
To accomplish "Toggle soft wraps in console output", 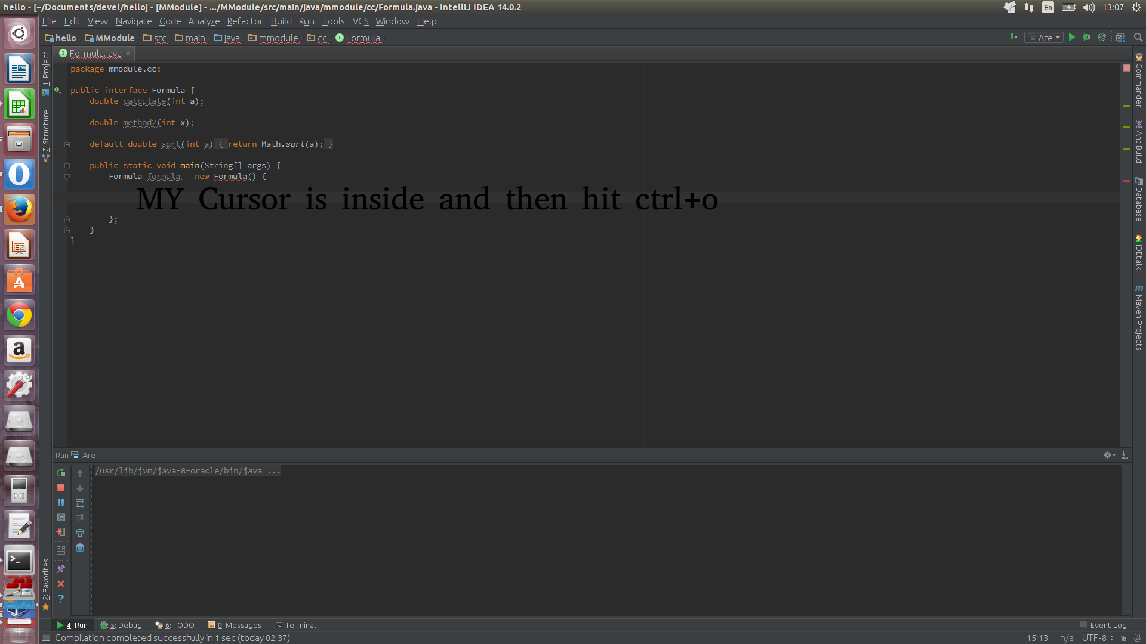I will coord(80,503).
